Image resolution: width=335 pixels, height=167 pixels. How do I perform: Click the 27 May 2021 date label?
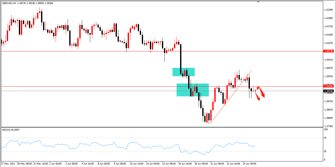[x=8, y=164]
